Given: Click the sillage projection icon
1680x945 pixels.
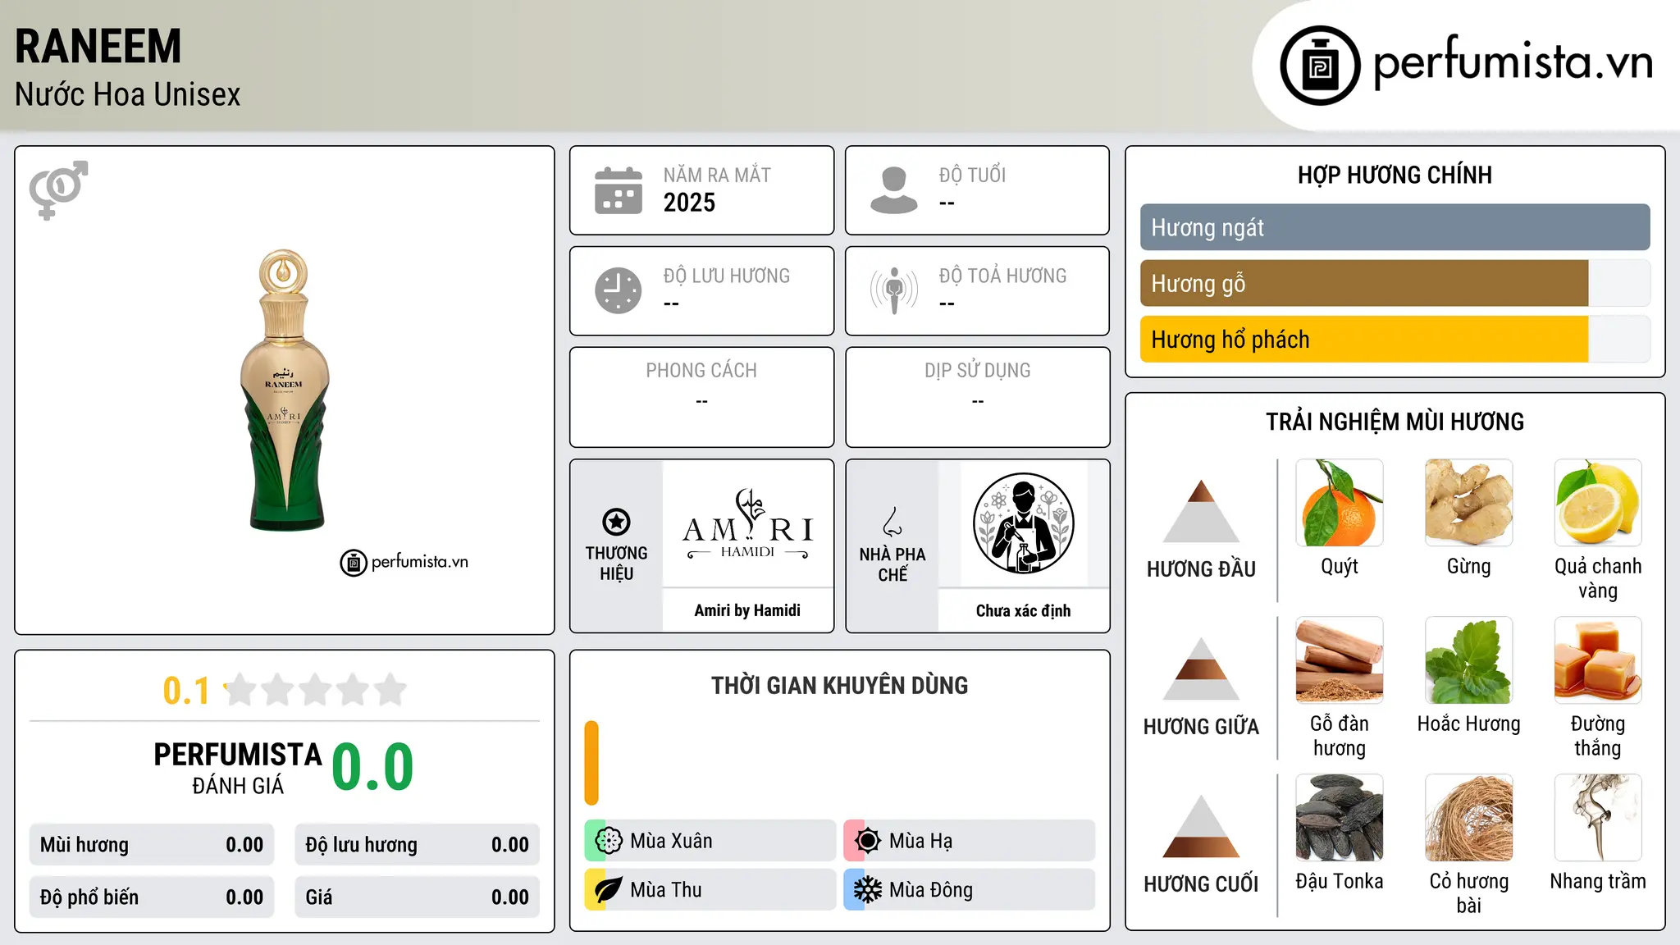Looking at the screenshot, I should (x=894, y=290).
